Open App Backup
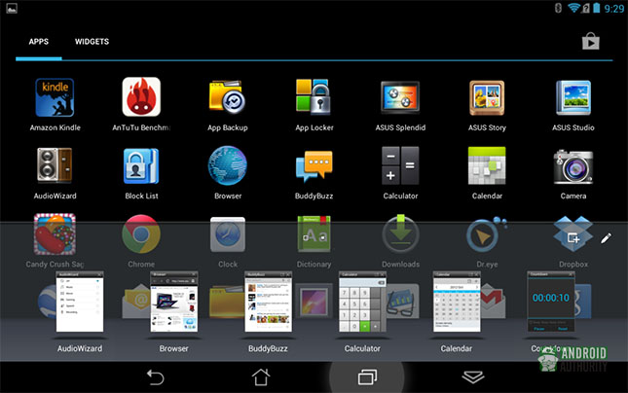The image size is (628, 393). [x=227, y=96]
